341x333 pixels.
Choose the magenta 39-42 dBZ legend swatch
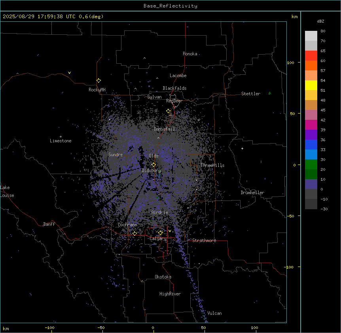point(311,125)
